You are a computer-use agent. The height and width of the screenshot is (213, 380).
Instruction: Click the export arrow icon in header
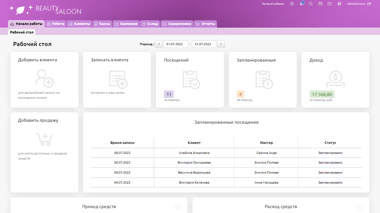pos(330,4)
